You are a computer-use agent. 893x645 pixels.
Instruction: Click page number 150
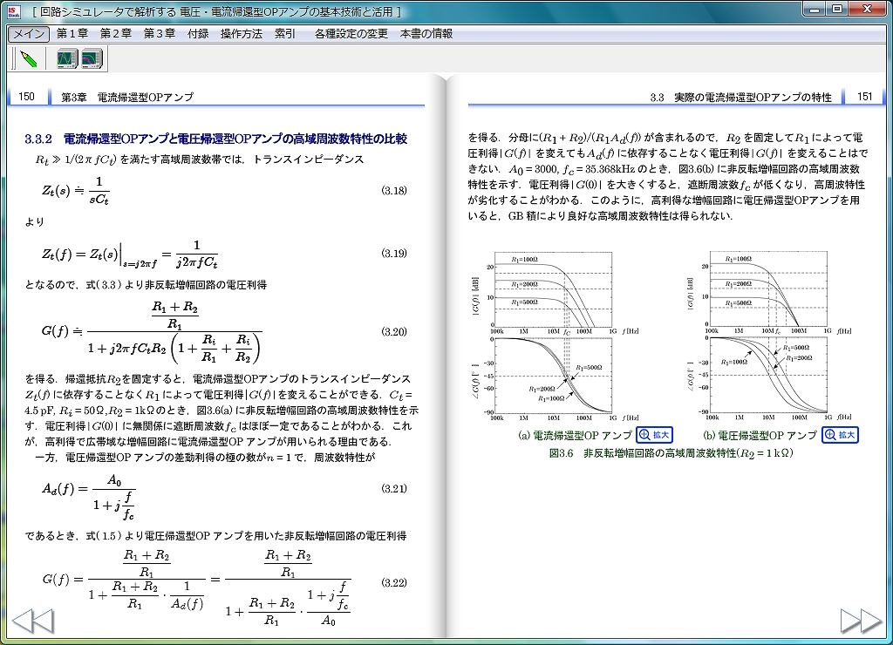[27, 97]
